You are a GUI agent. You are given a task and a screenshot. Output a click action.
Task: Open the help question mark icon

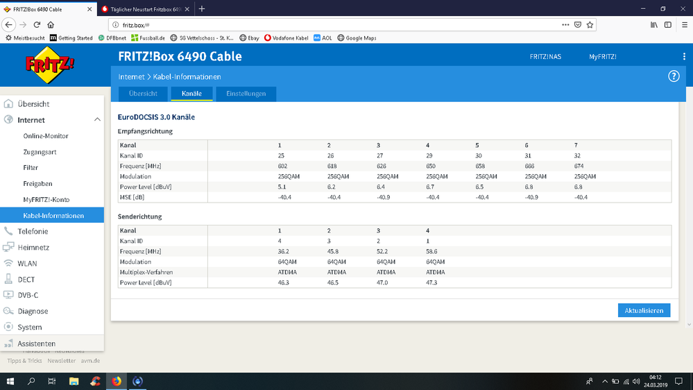(x=674, y=76)
